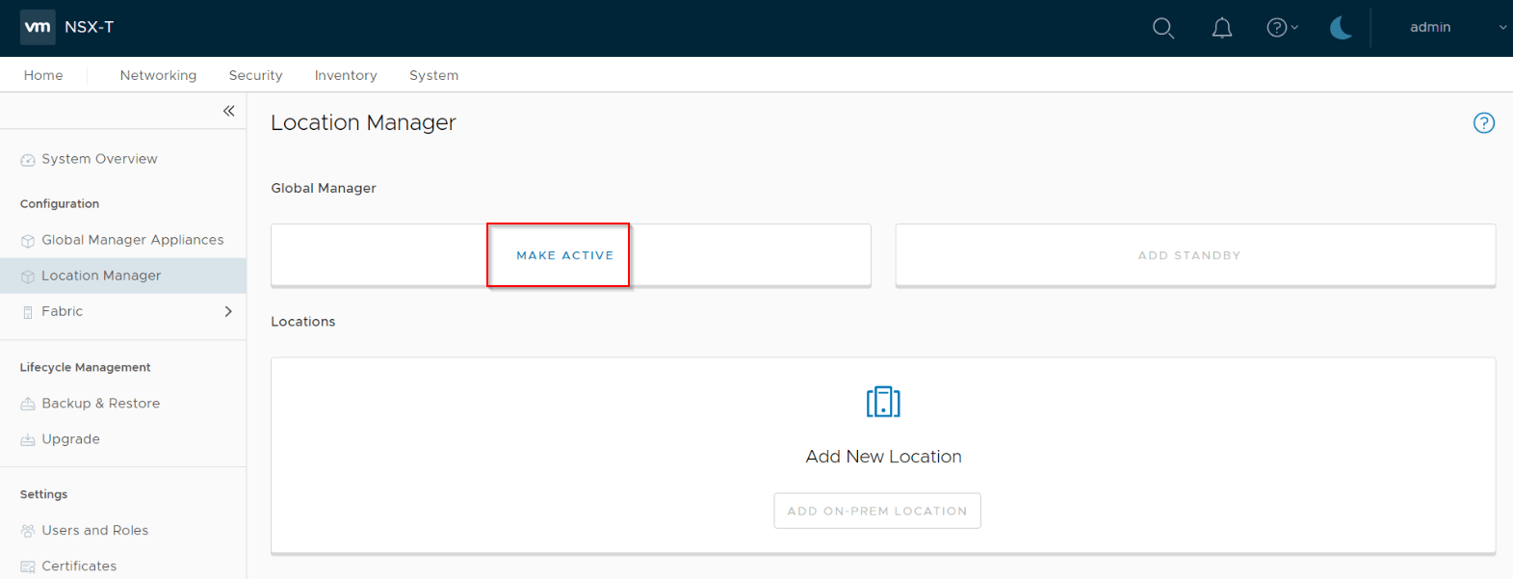1513x579 pixels.
Task: Click the Locations section label
Action: point(302,322)
